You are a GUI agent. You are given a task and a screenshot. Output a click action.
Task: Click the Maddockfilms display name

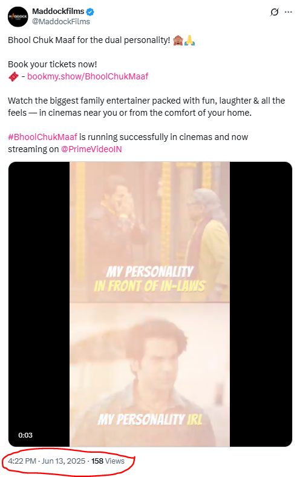[58, 12]
